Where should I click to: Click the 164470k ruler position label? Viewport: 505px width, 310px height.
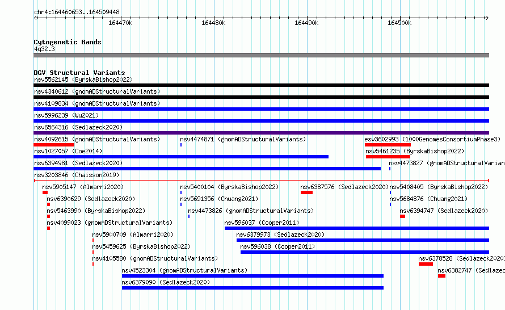(x=120, y=23)
